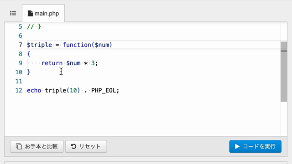Click line number 9 in the gutter
Image resolution: width=292 pixels, height=164 pixels.
(x=20, y=63)
